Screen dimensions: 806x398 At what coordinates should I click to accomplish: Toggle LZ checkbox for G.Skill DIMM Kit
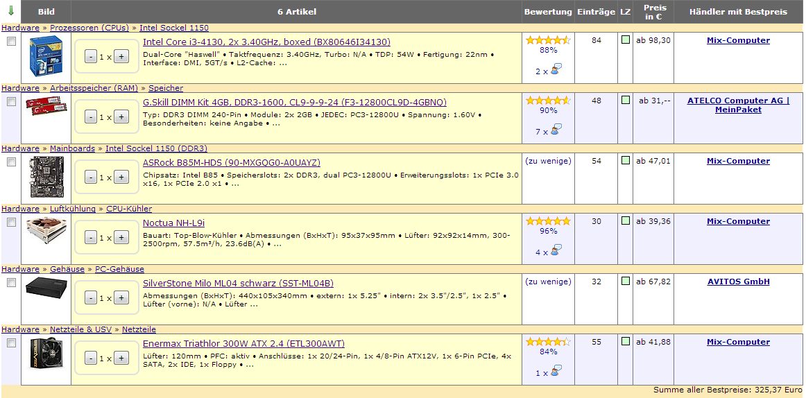coord(626,100)
